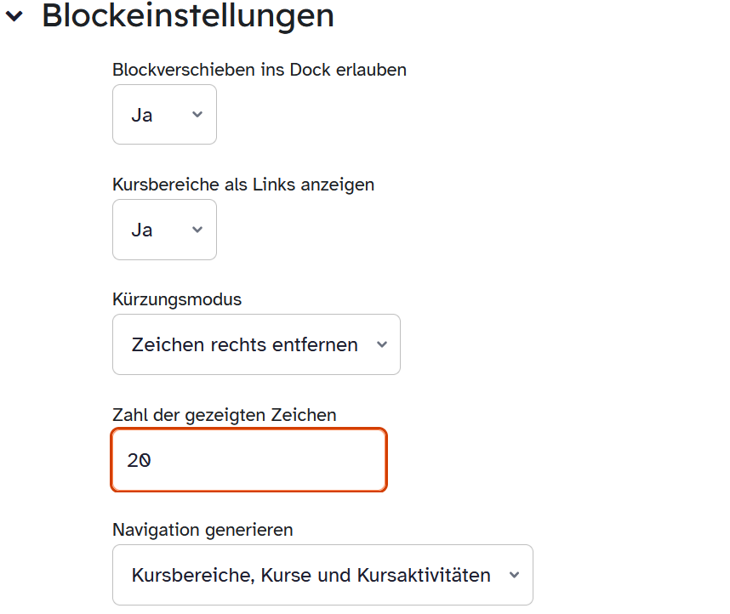Click the Kürzungsmodus dropdown arrow icon
The width and height of the screenshot is (730, 614).
[x=382, y=344]
